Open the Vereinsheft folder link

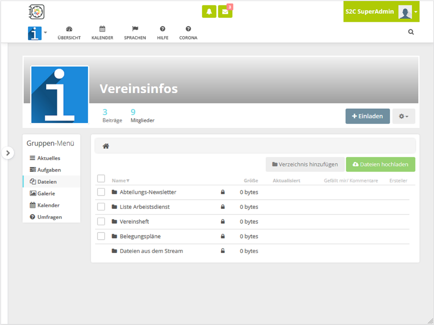pyautogui.click(x=134, y=221)
